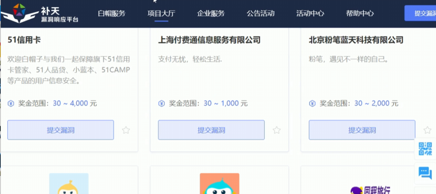Open the 白帽服务 menu

(111, 13)
